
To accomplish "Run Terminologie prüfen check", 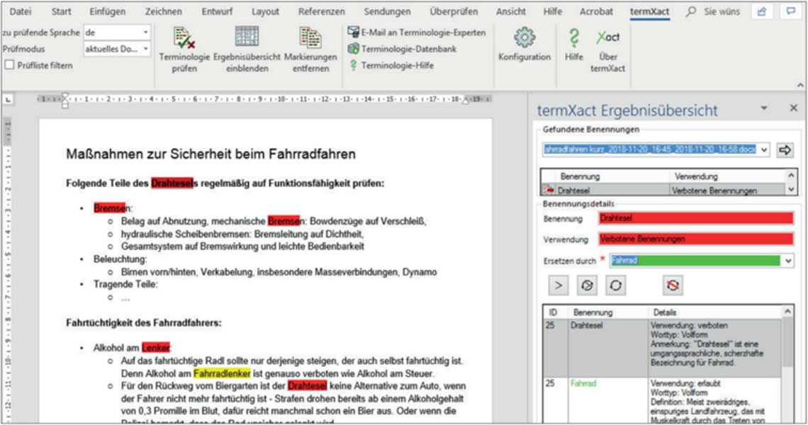I will (184, 50).
